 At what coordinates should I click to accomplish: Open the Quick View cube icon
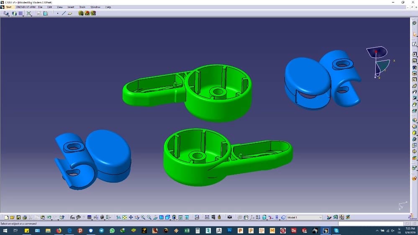(167, 217)
